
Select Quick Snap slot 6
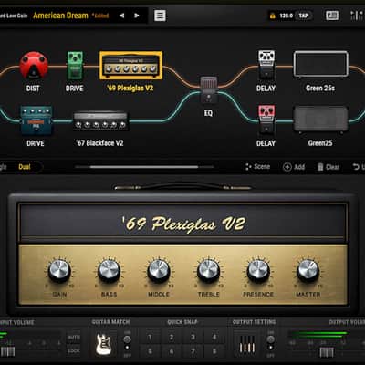coord(172,351)
